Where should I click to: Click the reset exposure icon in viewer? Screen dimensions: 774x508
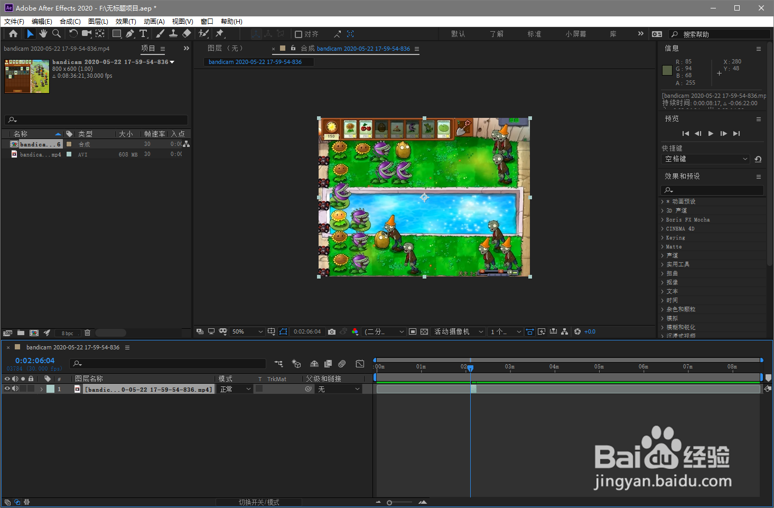point(577,332)
